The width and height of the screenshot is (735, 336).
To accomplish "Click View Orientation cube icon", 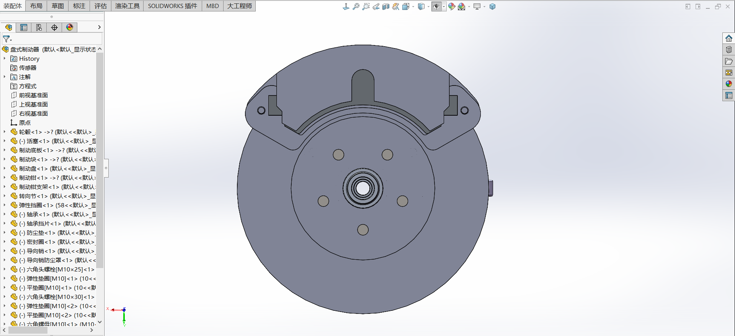I will tap(406, 6).
